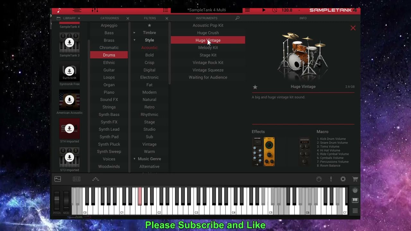Screen dimensions: 411x231
Task: Click the MOD wheel
Action: (x=66, y=201)
